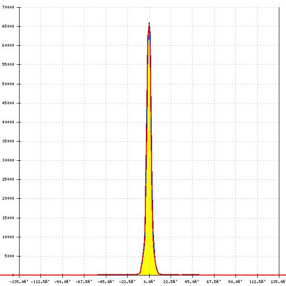This screenshot has height=286, width=286.
Task: Click the -67.5 x-axis label
Action: pyautogui.click(x=84, y=282)
